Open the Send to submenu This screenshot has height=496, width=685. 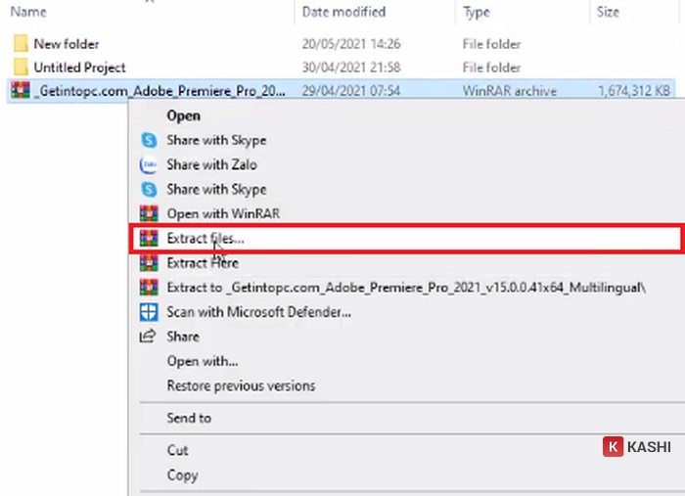[189, 419]
